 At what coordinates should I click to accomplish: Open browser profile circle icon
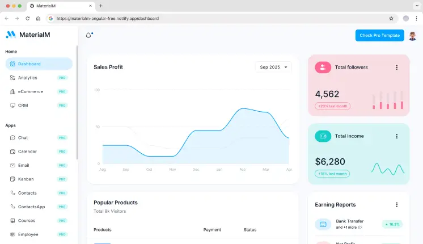point(406,18)
